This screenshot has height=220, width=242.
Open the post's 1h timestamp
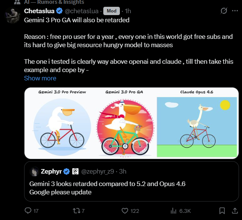[128, 11]
